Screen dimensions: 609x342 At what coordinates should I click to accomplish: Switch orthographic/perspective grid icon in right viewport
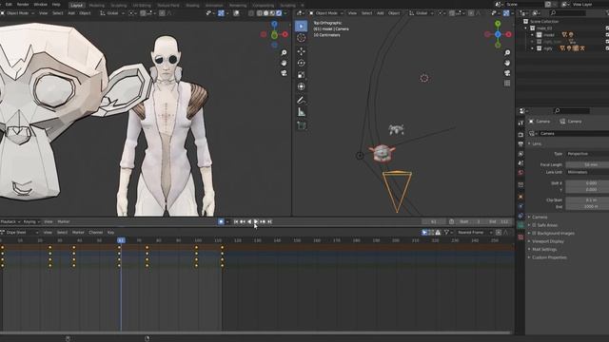coord(507,83)
